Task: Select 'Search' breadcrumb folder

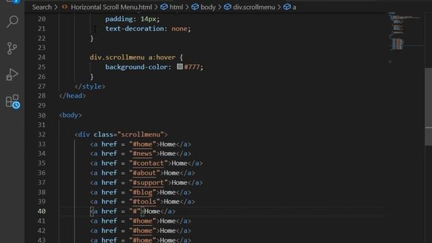Action: tap(42, 7)
